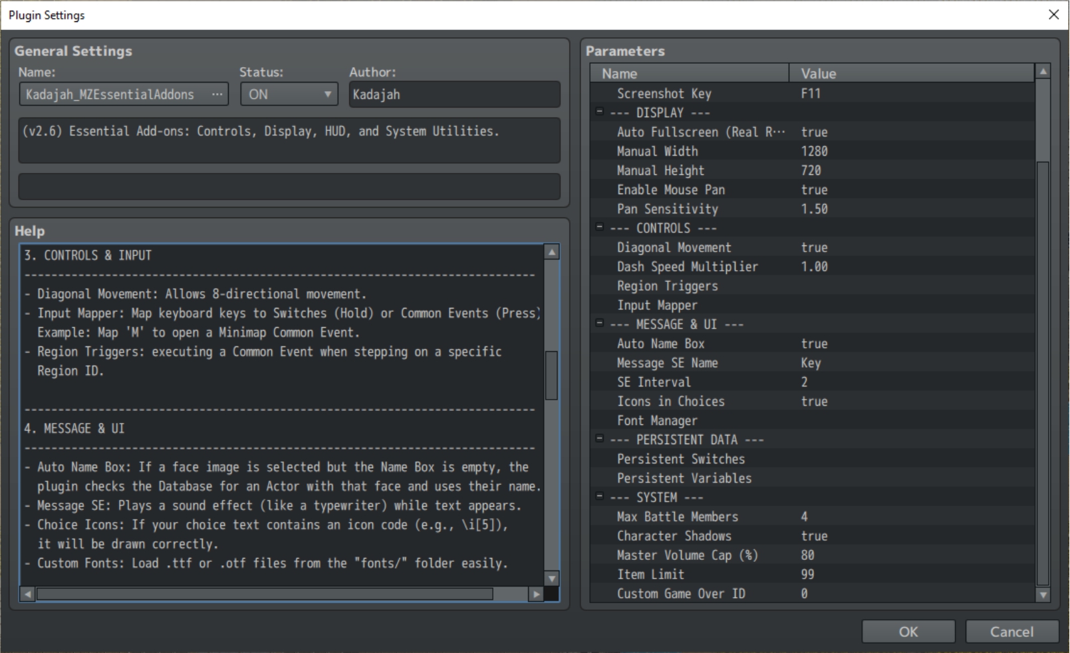Open plugin file picker ellipsis button
Viewport: 1070px width, 653px height.
click(217, 94)
